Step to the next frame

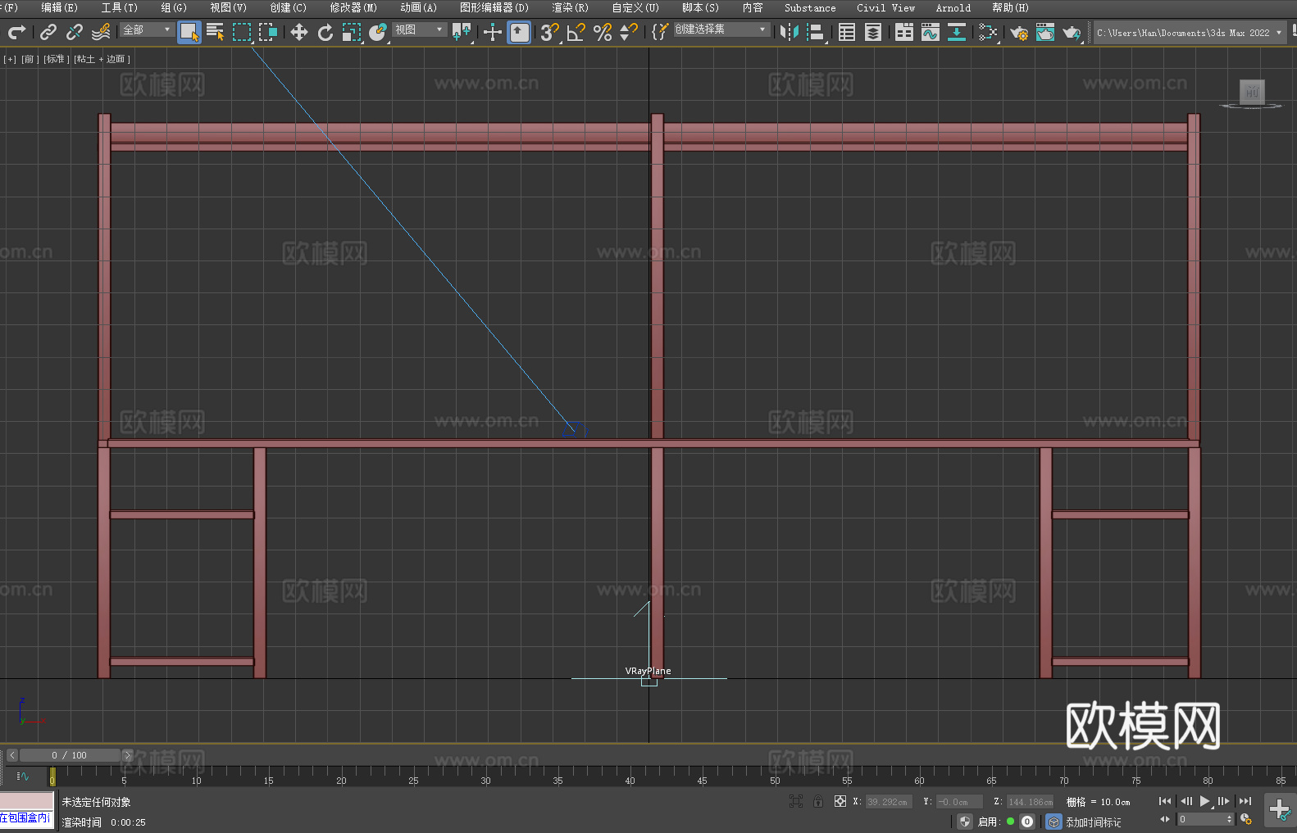coord(1224,801)
